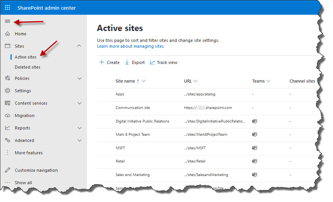Select the Apps site row name

click(x=120, y=94)
